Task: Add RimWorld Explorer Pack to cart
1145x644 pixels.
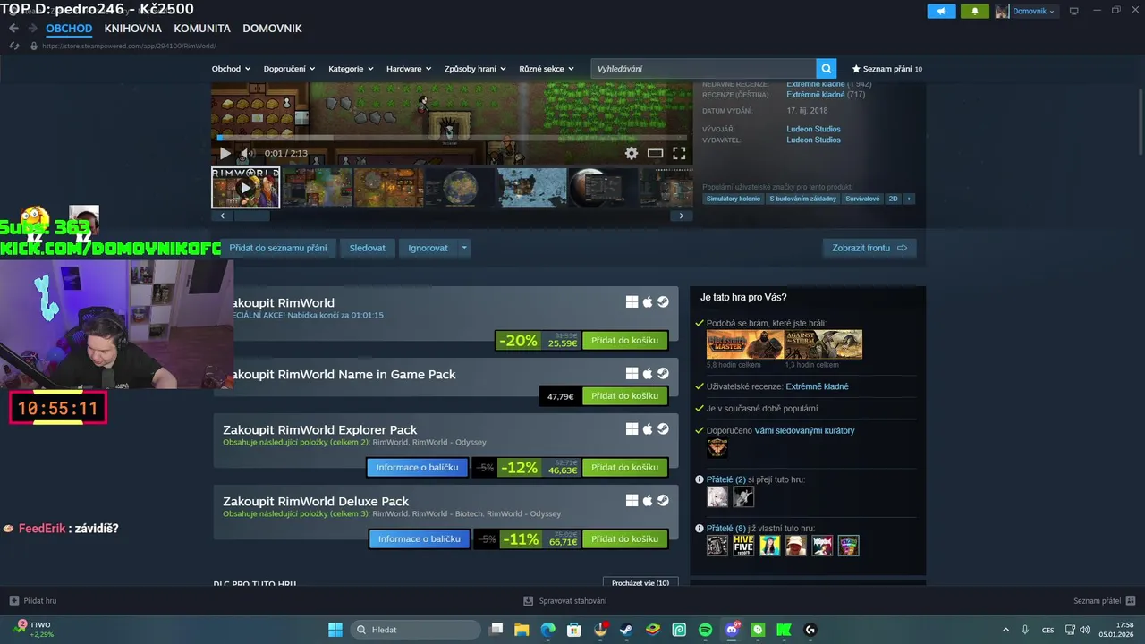Action: pyautogui.click(x=625, y=468)
